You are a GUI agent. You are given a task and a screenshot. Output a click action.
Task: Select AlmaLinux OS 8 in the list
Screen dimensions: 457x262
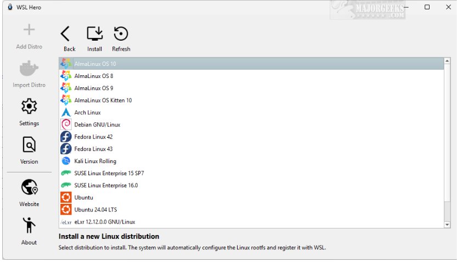point(251,76)
